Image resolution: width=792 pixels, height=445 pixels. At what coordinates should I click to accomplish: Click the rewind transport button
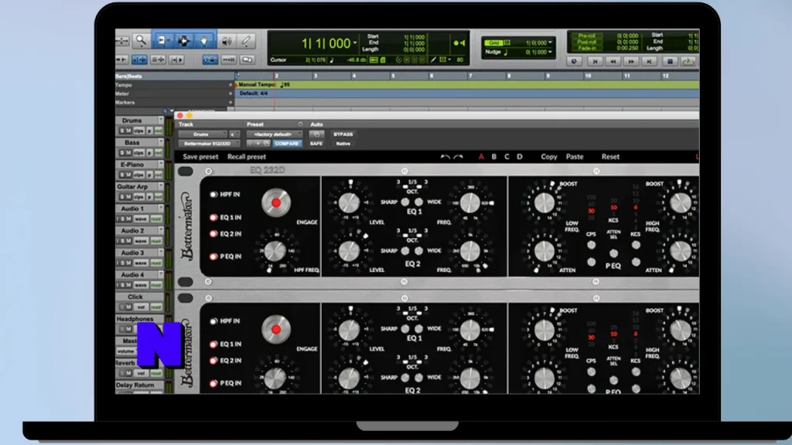pyautogui.click(x=613, y=62)
